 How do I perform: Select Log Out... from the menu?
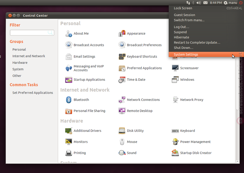[x=206, y=27]
